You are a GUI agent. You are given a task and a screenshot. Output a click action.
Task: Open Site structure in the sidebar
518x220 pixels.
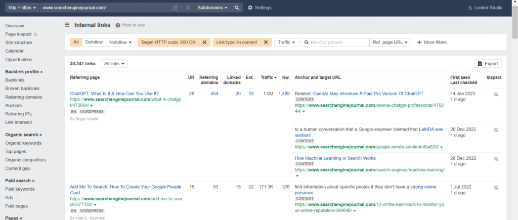[19, 42]
